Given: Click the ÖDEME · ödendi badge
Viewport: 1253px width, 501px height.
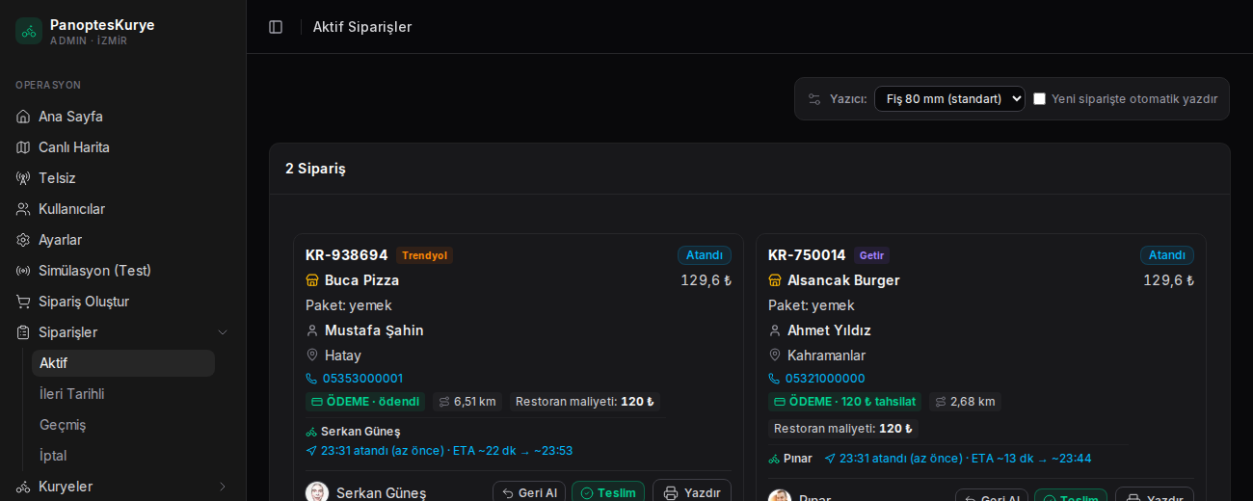Looking at the screenshot, I should (365, 402).
